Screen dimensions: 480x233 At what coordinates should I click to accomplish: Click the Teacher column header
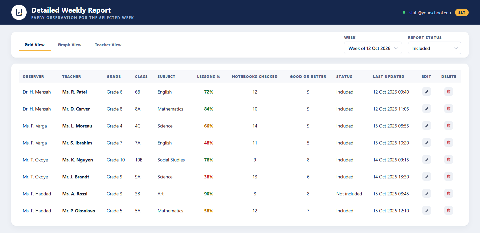72,77
